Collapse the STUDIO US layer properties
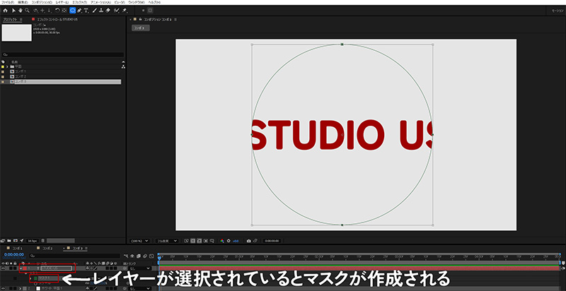The image size is (566, 291). point(21,268)
